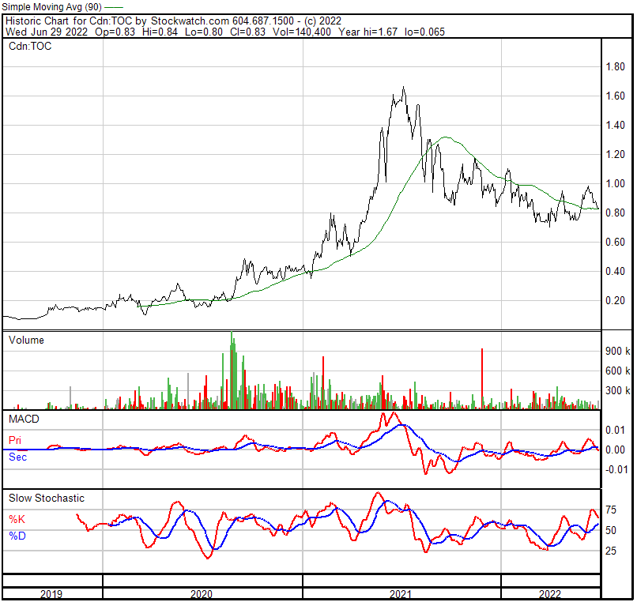Click the MACD 0.00 axis label
Viewport: 637px width, 602px height.
coord(615,450)
